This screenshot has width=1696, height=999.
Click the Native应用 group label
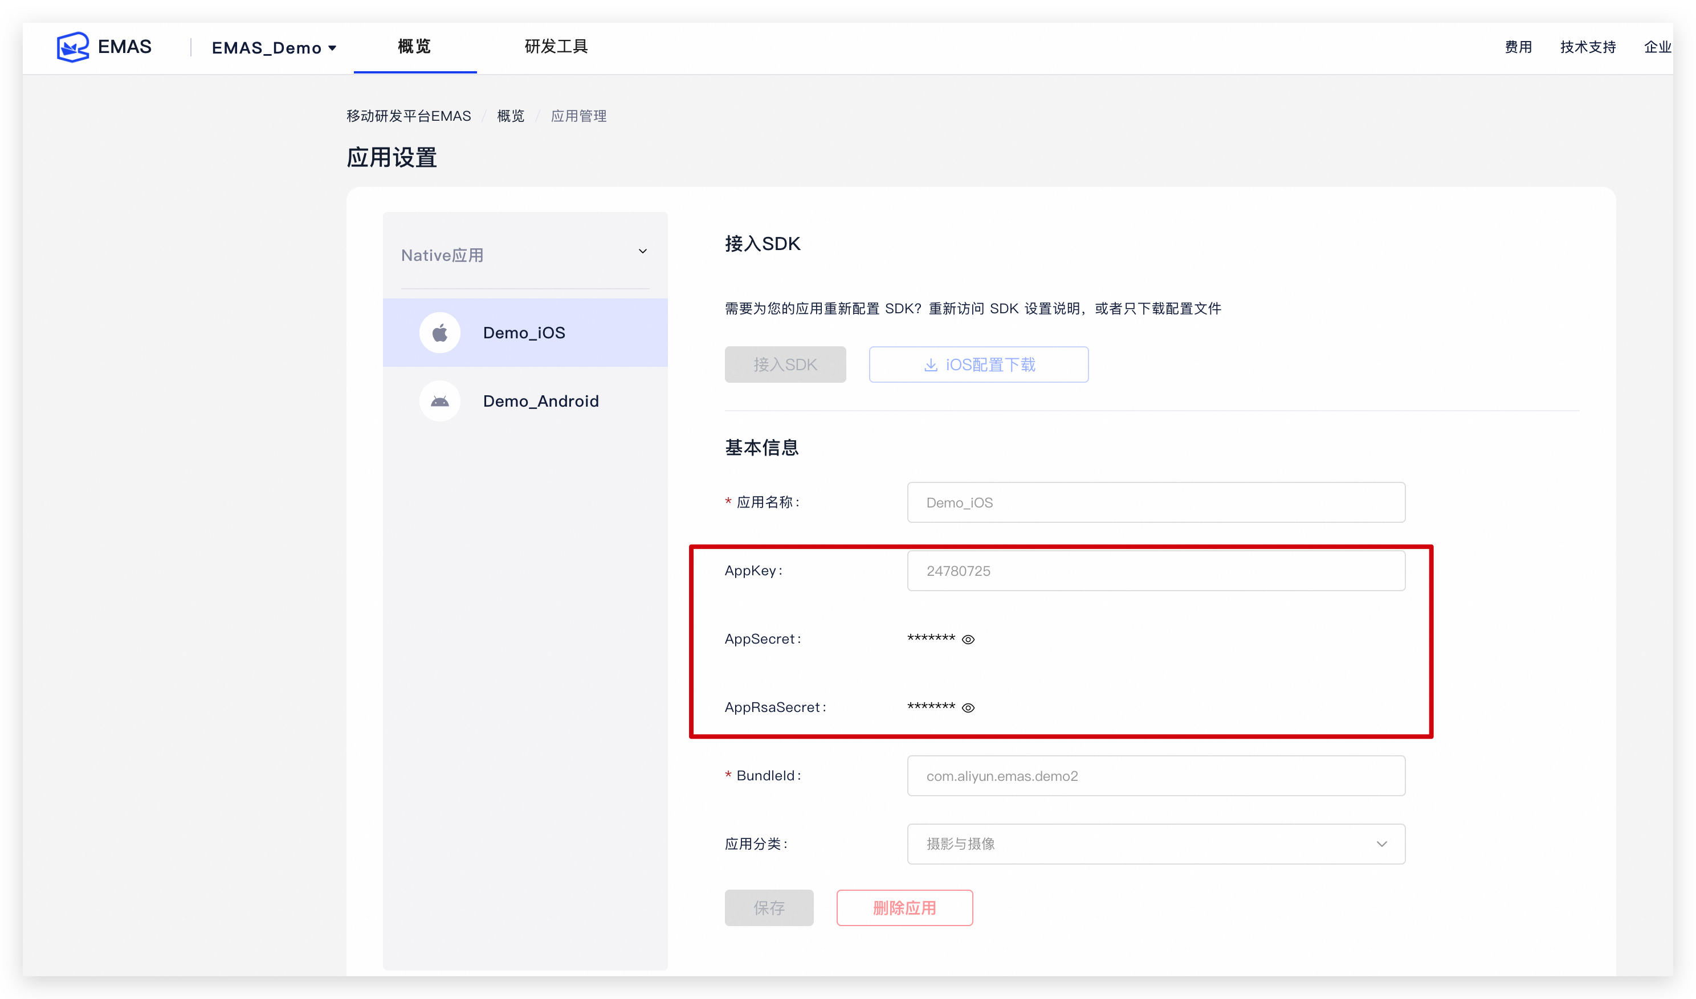coord(442,255)
